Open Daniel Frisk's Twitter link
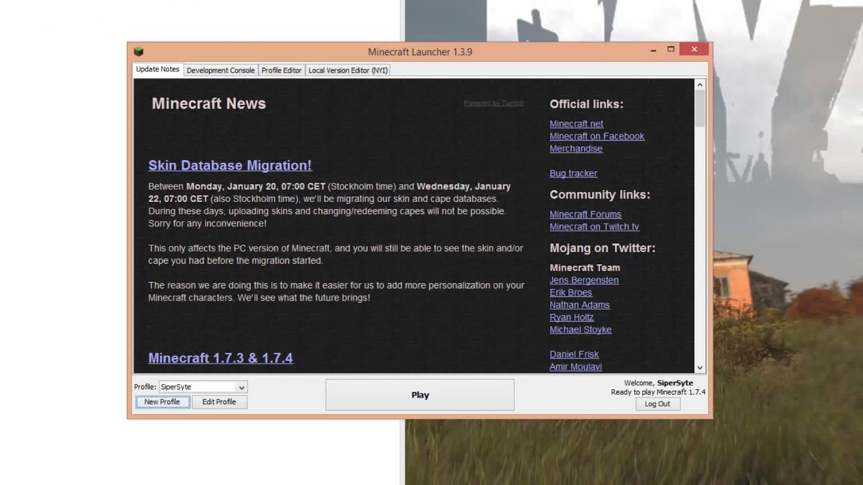Viewport: 863px width, 485px height. click(x=574, y=354)
